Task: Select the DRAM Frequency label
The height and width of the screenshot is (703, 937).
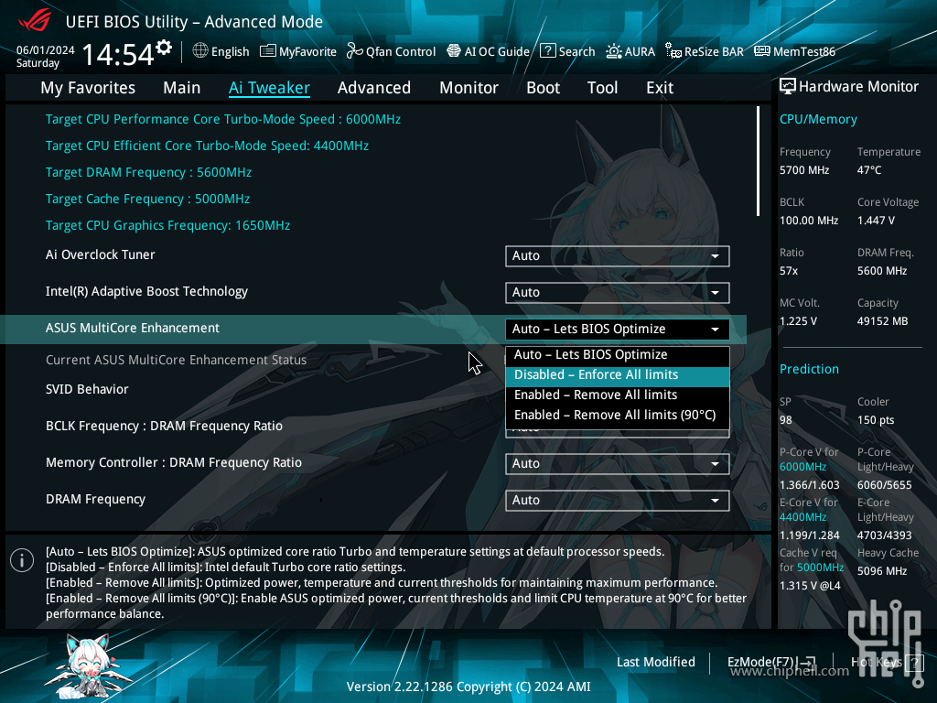Action: pyautogui.click(x=95, y=499)
